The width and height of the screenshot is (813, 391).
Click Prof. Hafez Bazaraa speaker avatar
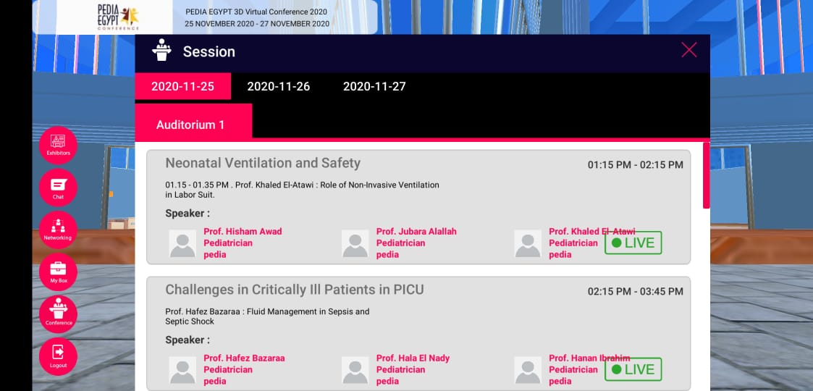182,370
